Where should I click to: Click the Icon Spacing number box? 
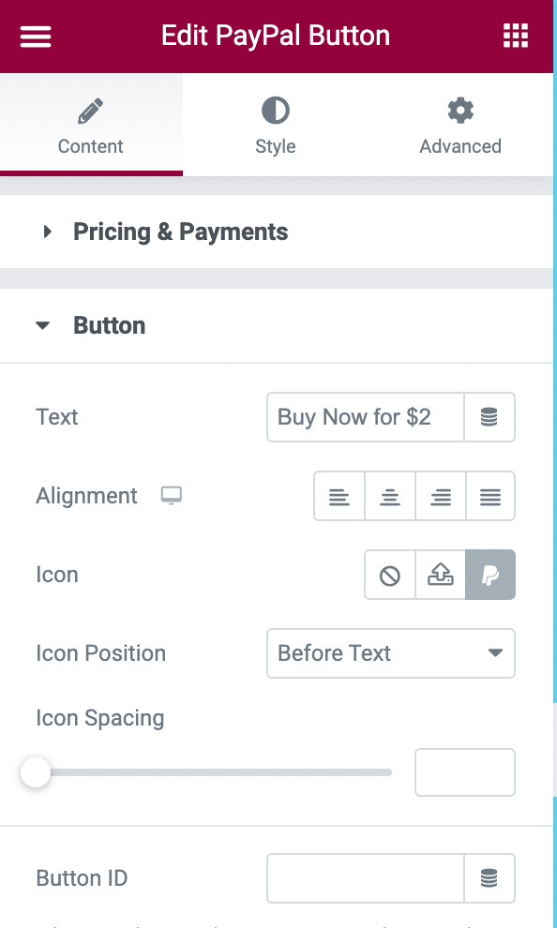(x=465, y=772)
